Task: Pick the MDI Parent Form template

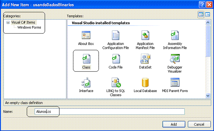Action: [175, 82]
